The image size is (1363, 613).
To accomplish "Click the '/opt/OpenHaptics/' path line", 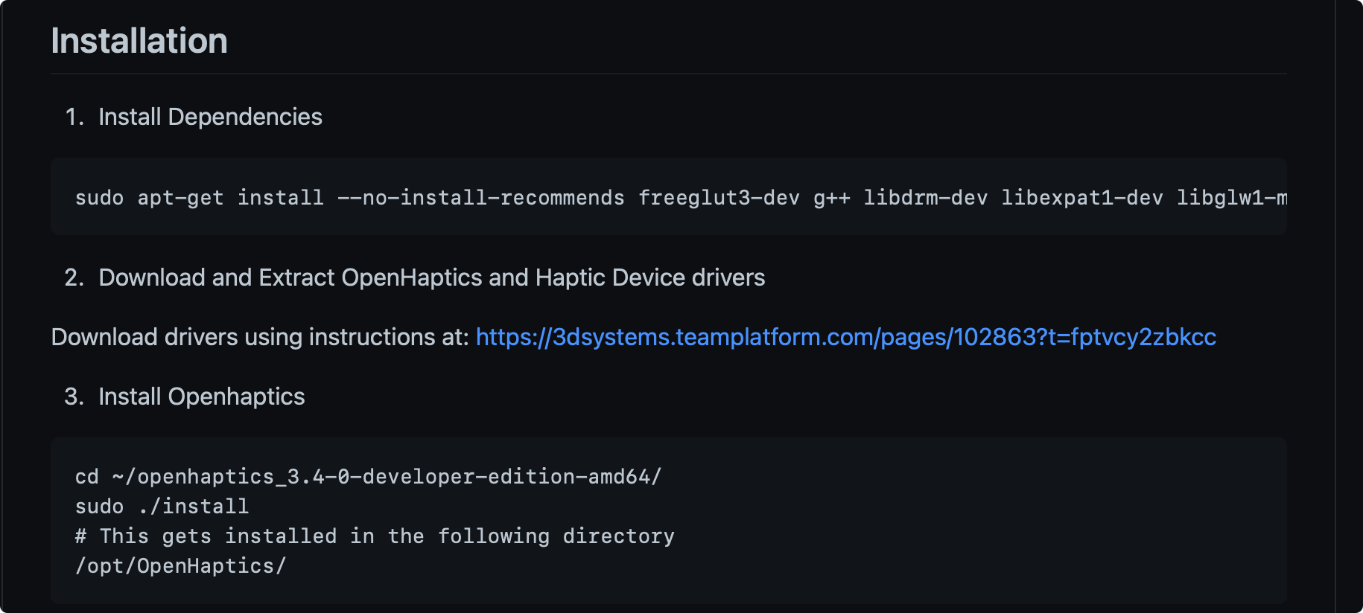I will (x=180, y=566).
